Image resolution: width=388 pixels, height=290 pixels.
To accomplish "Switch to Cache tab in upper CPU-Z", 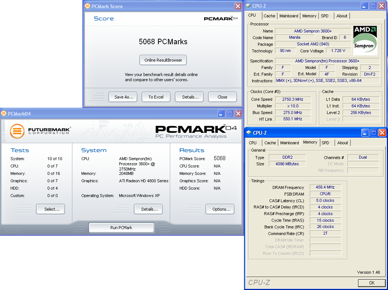I will (269, 16).
